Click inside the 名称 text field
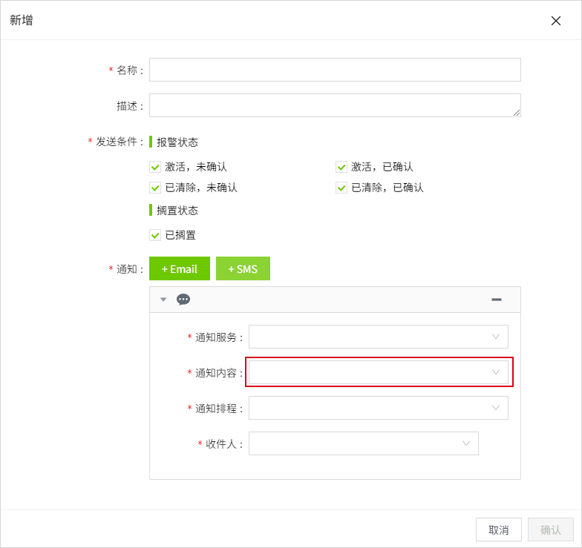 pos(335,70)
